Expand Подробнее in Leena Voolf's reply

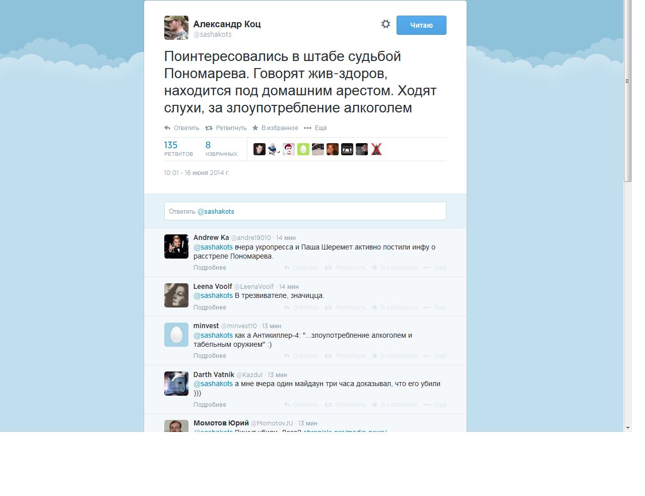coord(210,307)
